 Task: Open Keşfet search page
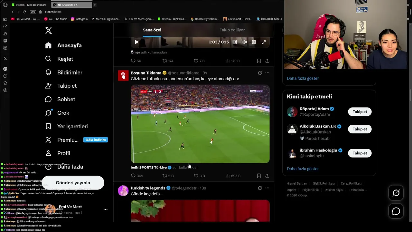pos(59,59)
